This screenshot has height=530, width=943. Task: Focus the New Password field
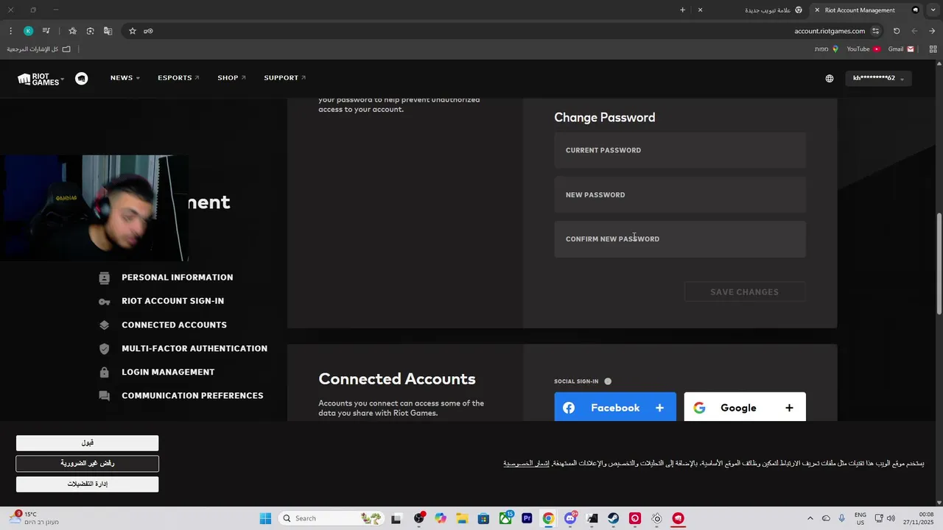680,195
